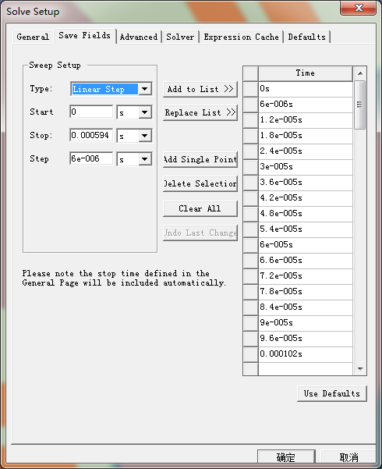Click the Stop value field 0.000594
The height and width of the screenshot is (469, 382).
[91, 135]
